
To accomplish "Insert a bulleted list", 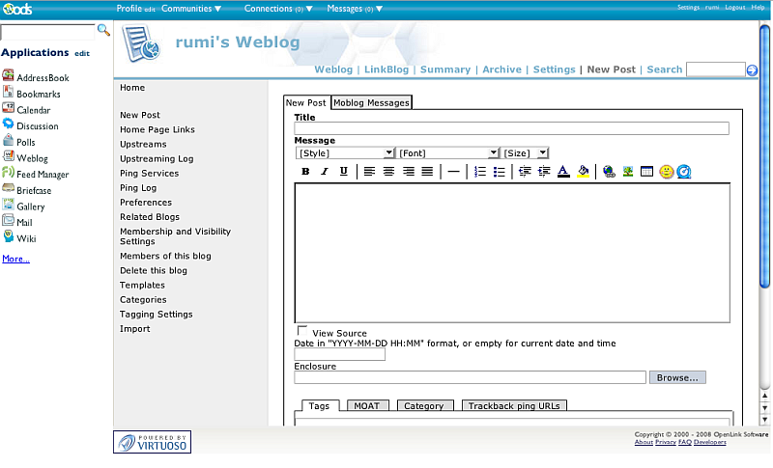I will tap(499, 172).
